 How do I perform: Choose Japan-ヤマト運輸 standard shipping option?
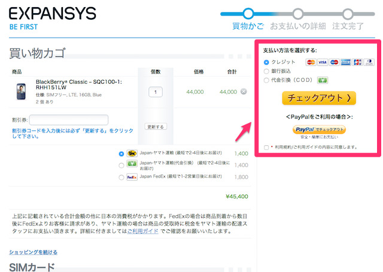[x=121, y=154]
